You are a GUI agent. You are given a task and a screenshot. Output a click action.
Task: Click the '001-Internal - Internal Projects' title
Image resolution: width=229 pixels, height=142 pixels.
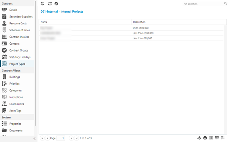62,11
